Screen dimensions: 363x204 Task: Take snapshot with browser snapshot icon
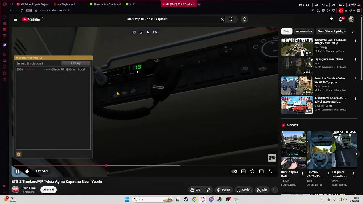(x=318, y=10)
